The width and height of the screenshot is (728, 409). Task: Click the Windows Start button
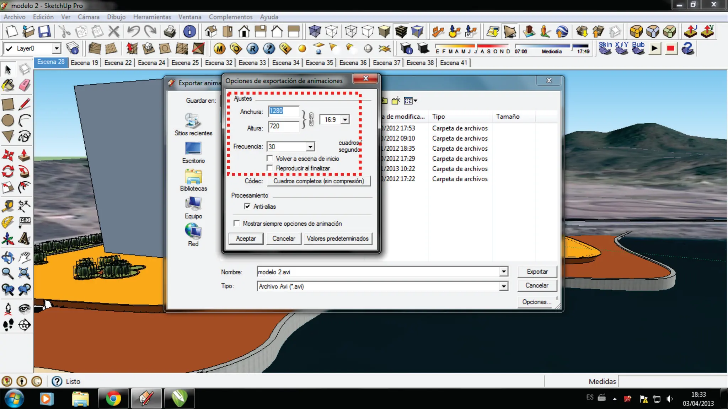[x=14, y=398]
